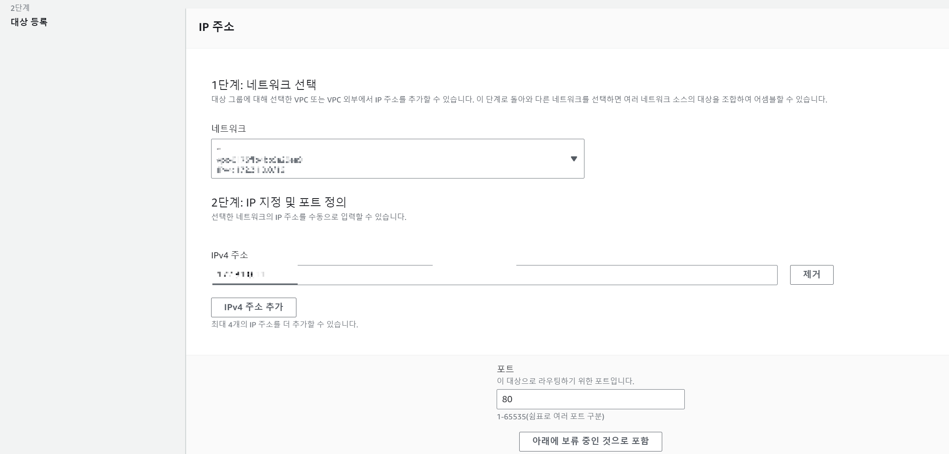Image resolution: width=949 pixels, height=454 pixels.
Task: Click the 2단계: IP 지정 및 포트 정의 heading
Action: click(x=278, y=202)
